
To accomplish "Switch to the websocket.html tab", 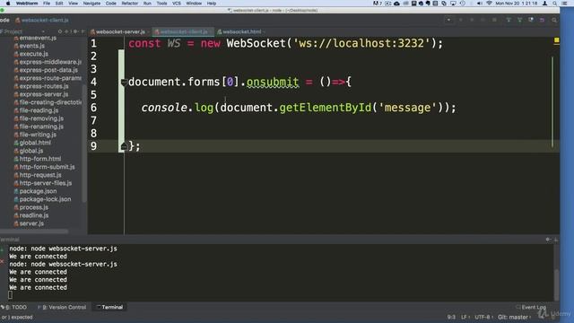I will click(240, 32).
